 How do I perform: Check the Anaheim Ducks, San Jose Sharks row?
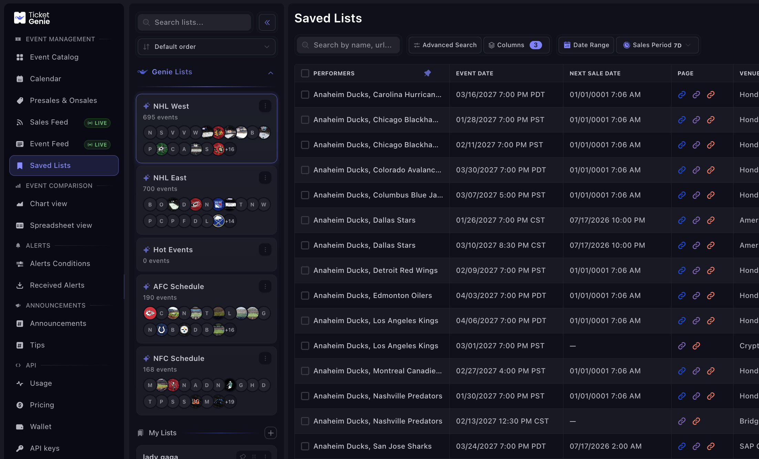(305, 446)
